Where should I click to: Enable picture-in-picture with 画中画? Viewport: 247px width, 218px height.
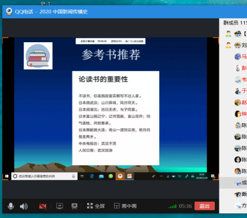click(x=125, y=206)
